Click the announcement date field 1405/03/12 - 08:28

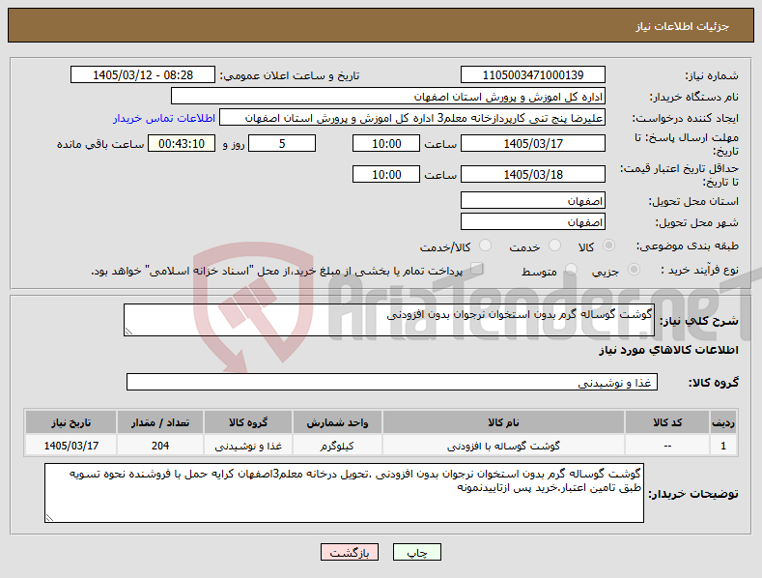pos(143,75)
